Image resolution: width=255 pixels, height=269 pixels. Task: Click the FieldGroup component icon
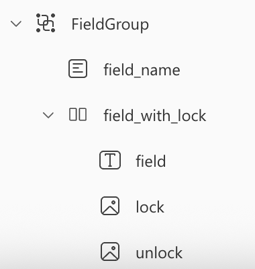pyautogui.click(x=46, y=23)
